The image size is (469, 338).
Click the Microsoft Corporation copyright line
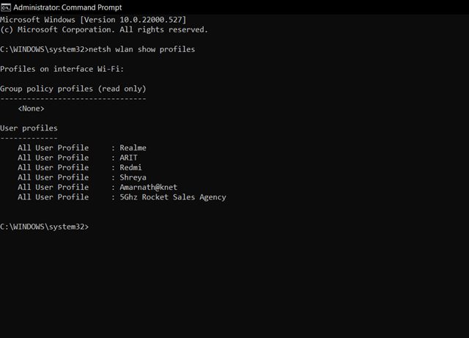104,29
